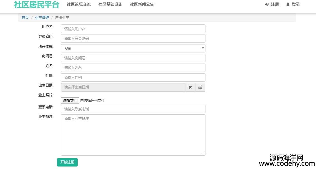Go to 首页 breadcrumb link
This screenshot has width=316, height=169.
[x=25, y=17]
